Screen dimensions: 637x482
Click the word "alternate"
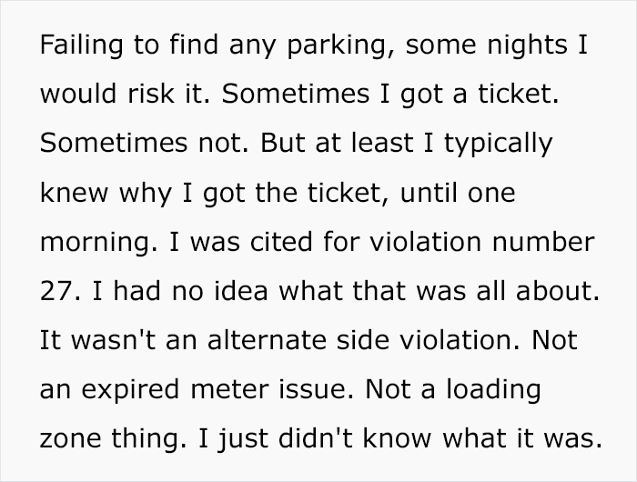[x=255, y=341]
